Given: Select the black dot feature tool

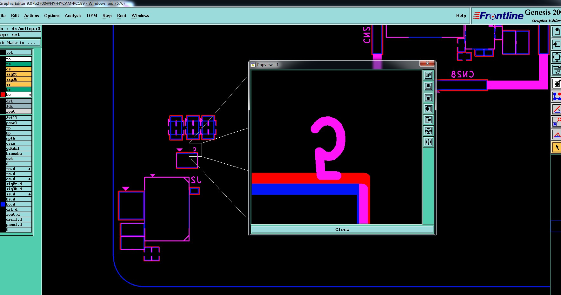Looking at the screenshot, I should tap(557, 84).
